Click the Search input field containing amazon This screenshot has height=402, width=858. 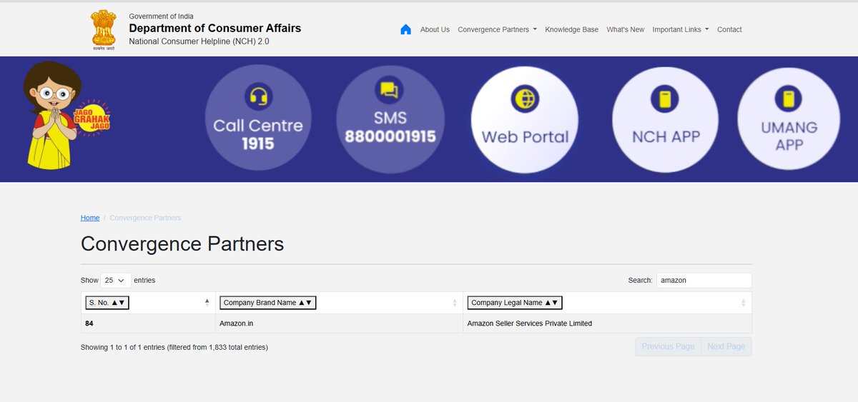coord(704,281)
